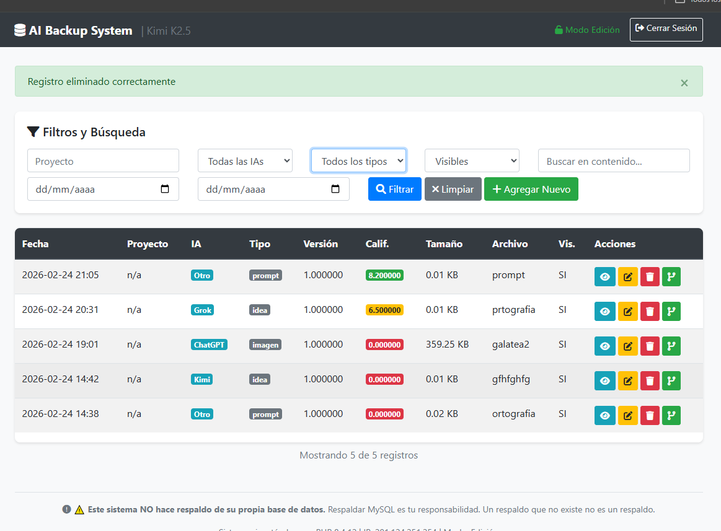The width and height of the screenshot is (721, 531).
Task: Edit the galatea2 record
Action: pos(627,346)
